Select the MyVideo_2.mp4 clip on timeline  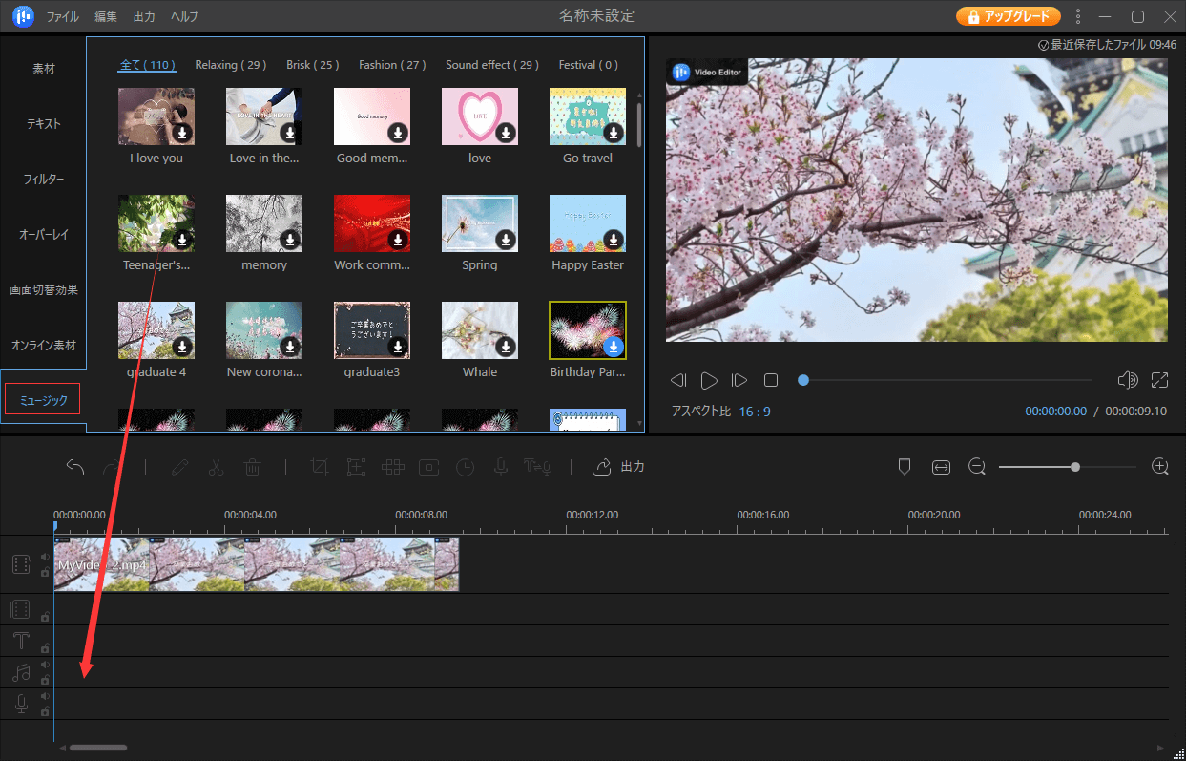(257, 564)
